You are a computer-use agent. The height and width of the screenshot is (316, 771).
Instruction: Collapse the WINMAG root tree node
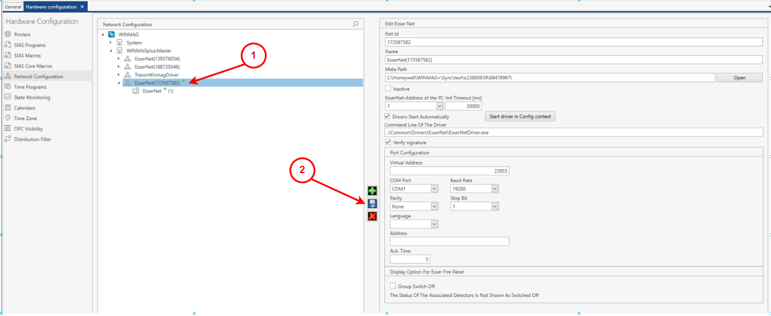coord(103,35)
